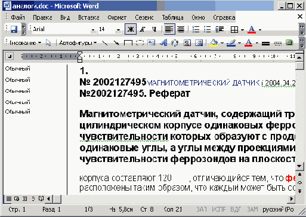The image size is (306, 217).
Task: Toggle Center paragraph alignment
Action: pos(181,29)
